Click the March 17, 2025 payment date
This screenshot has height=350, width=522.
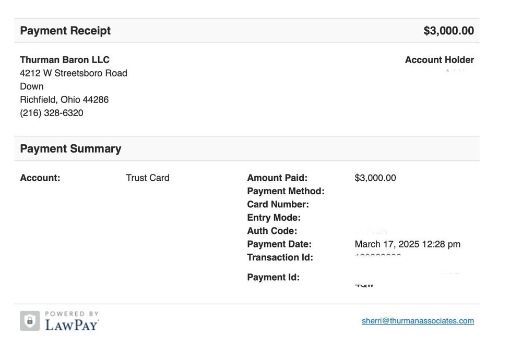(407, 244)
